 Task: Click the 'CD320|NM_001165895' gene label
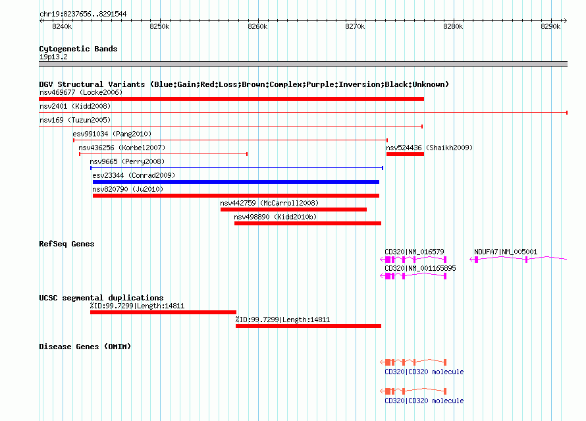pyautogui.click(x=421, y=268)
